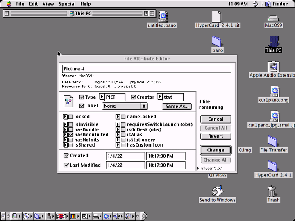Click the arrow popup beside the Creator field

[x=160, y=97]
